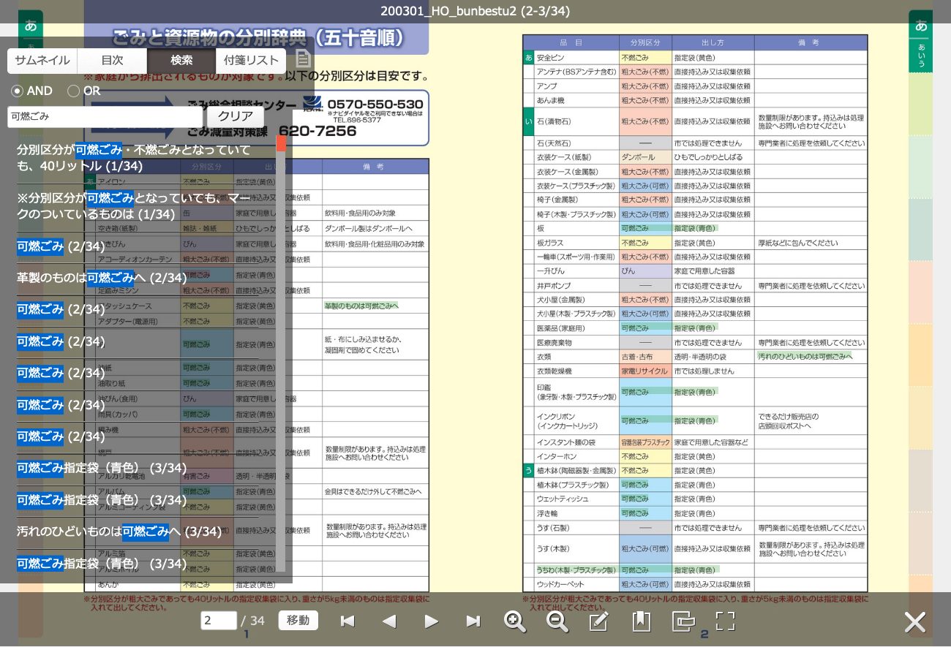Go to the previous page
The height and width of the screenshot is (647, 951).
pos(389,621)
